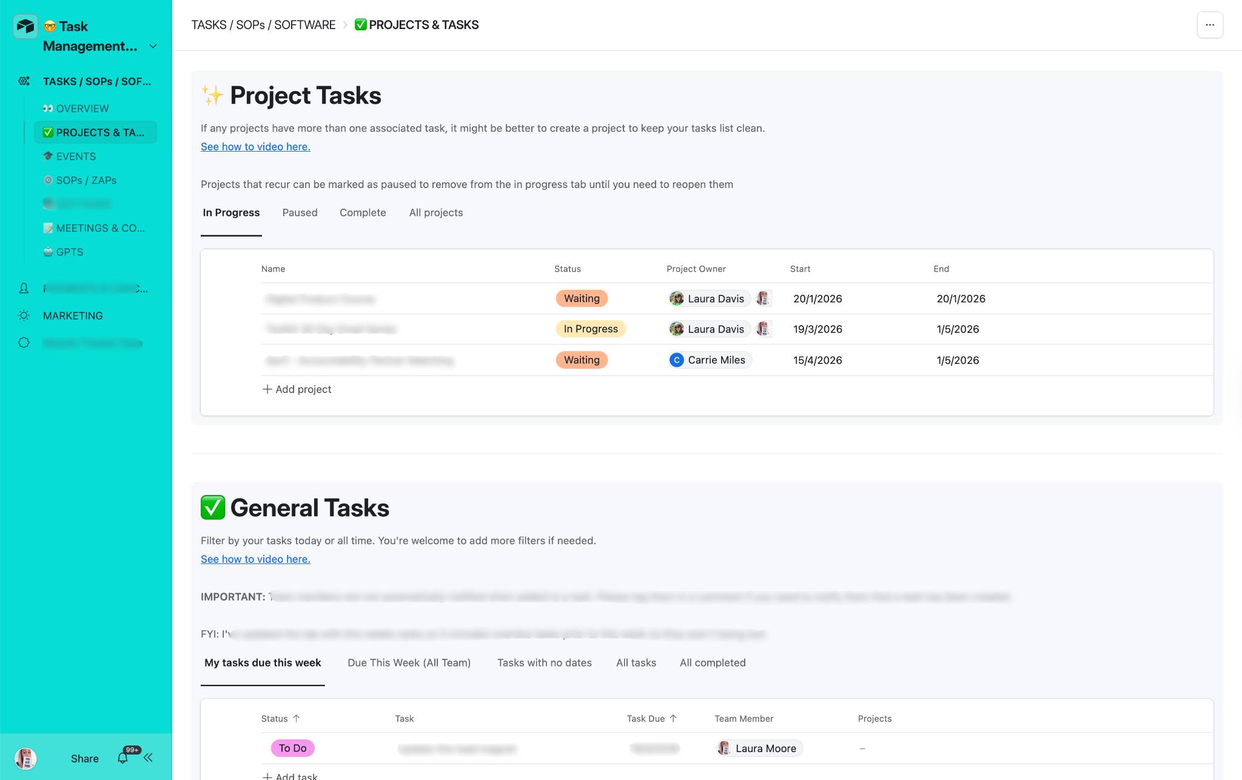Click the To Do status pill

coord(292,748)
